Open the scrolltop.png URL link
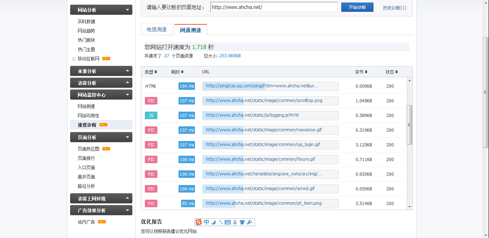This screenshot has height=238, width=489. tap(264, 101)
